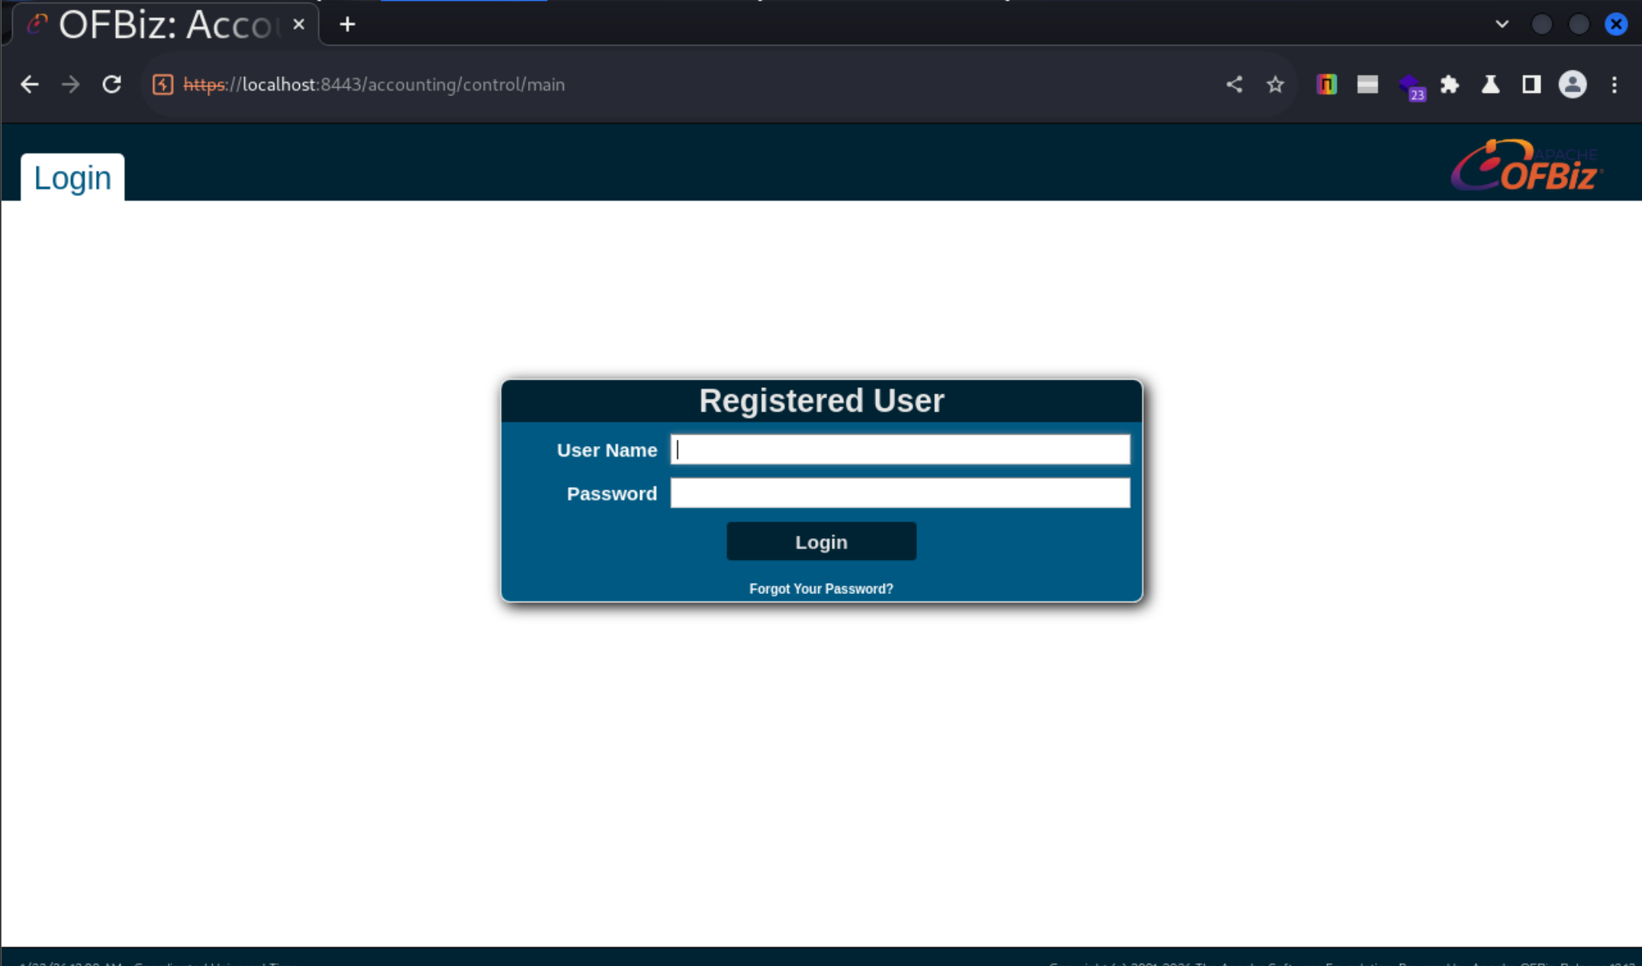Open the Chrome three-dot menu
Screen dimensions: 1642x966
coord(1614,85)
